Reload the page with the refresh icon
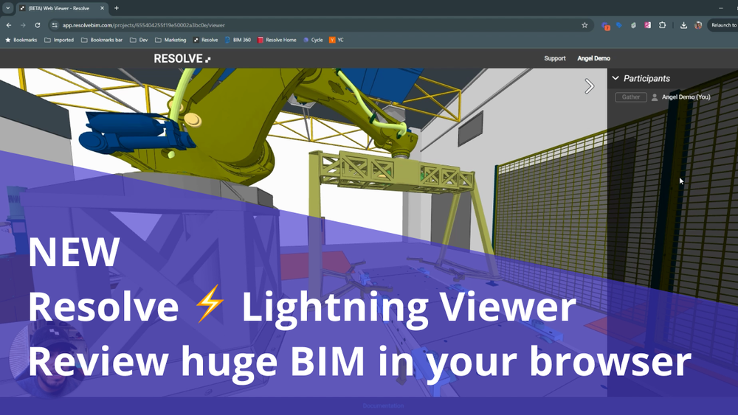The image size is (738, 415). tap(38, 25)
